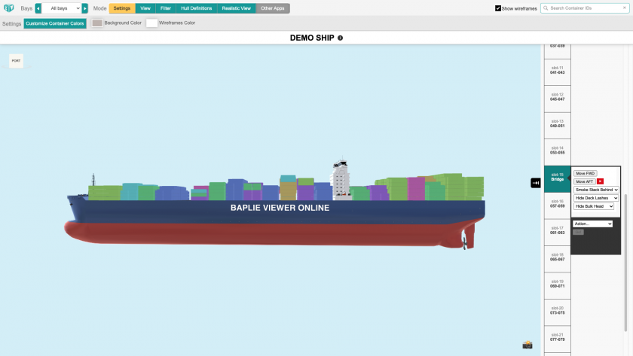The width and height of the screenshot is (633, 356).
Task: Select slot-15 Bridge
Action: coord(557,179)
